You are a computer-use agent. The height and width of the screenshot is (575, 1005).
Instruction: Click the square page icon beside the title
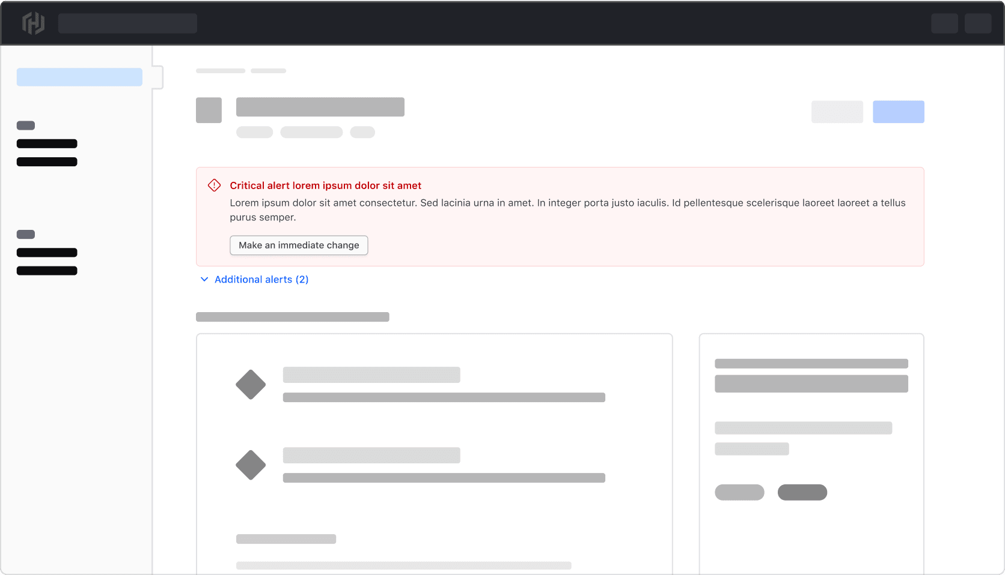click(x=209, y=110)
